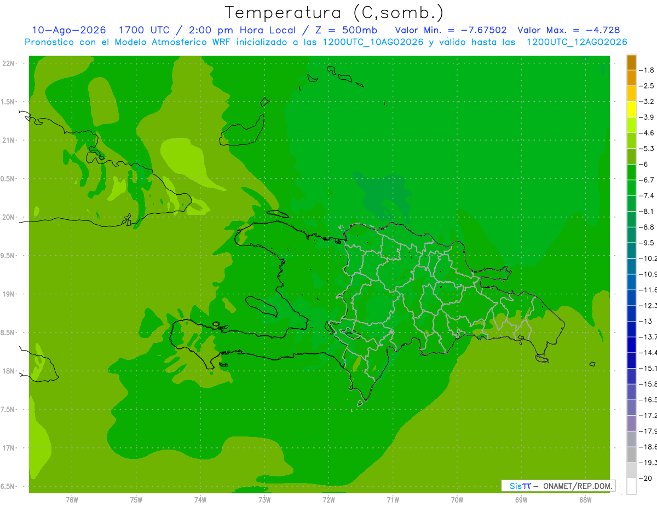Click the '-11.6' colorbar label
Screen dimensions: 657x507
point(648,289)
